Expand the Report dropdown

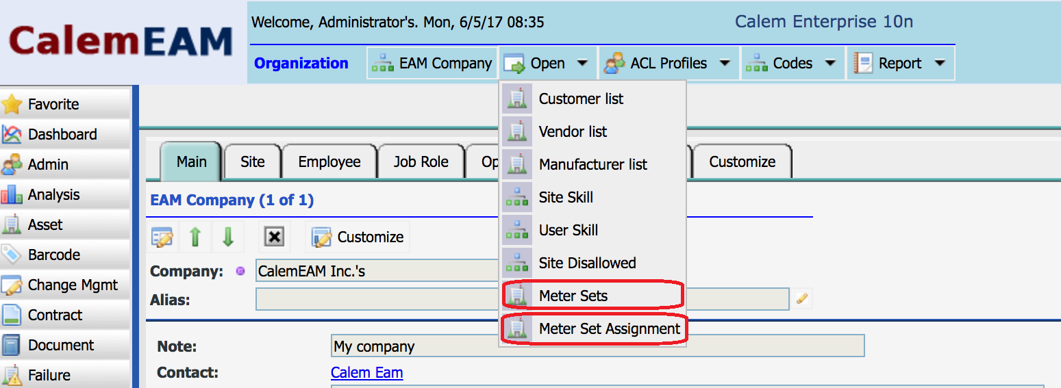coord(901,64)
